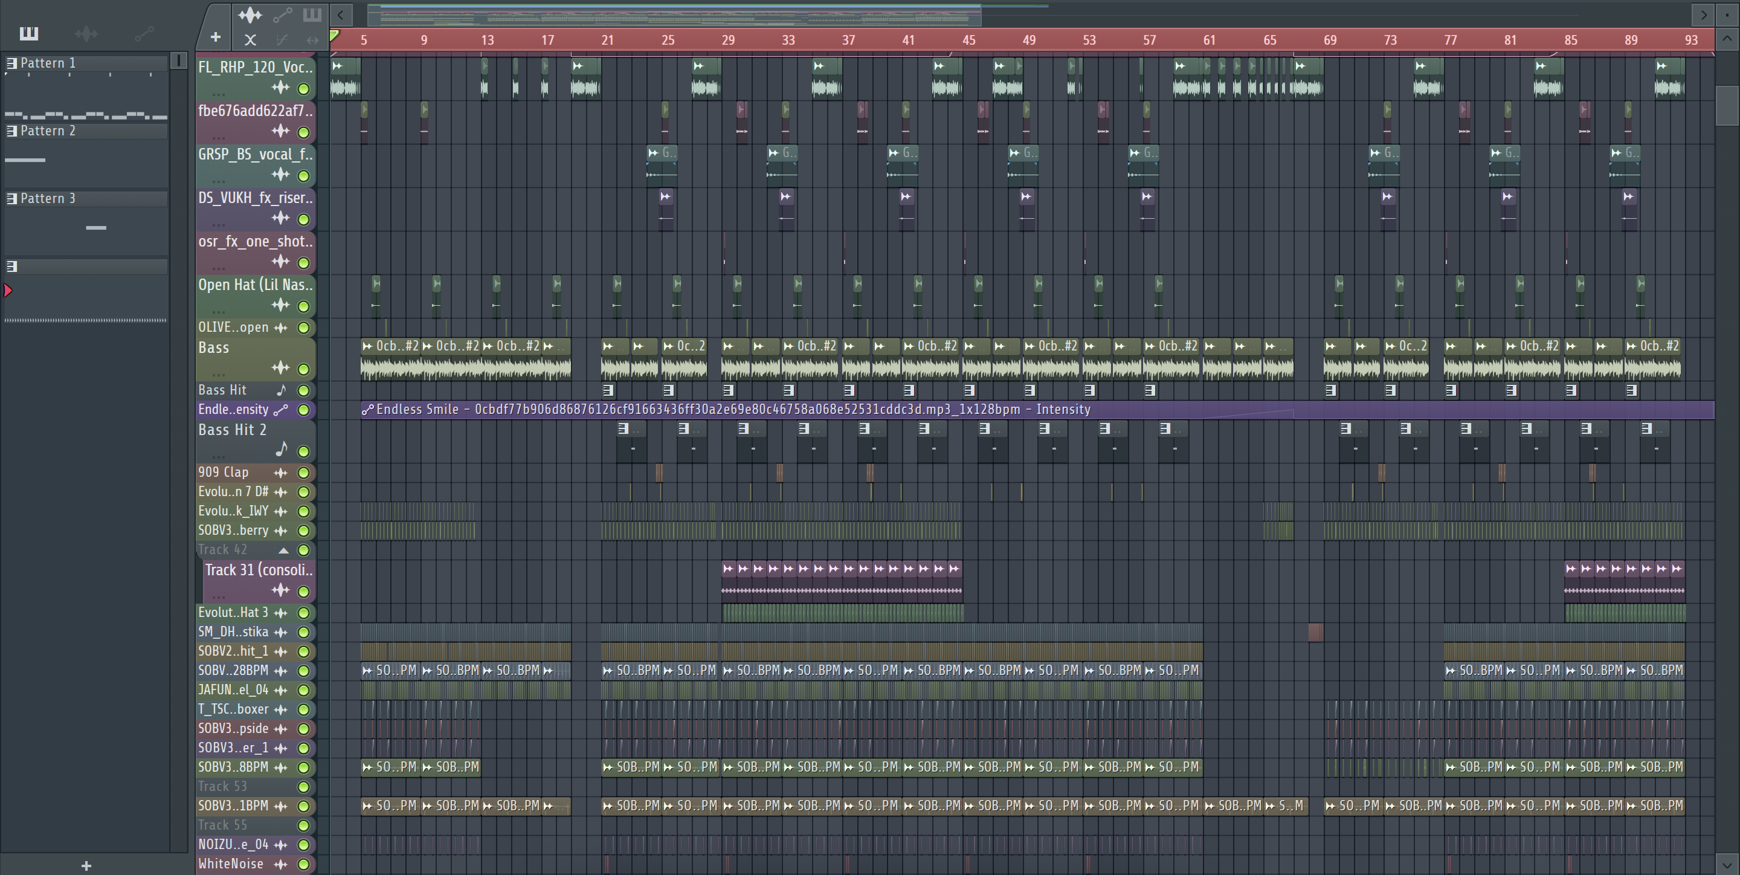
Task: Click note icon on Bass Hit track
Action: click(282, 390)
